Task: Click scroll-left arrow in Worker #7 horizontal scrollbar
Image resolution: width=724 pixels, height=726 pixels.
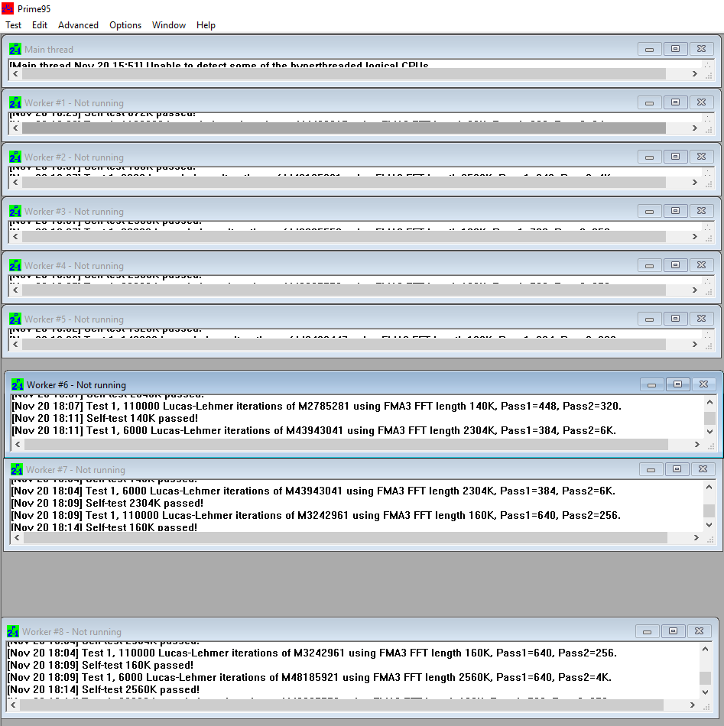Action: click(17, 537)
